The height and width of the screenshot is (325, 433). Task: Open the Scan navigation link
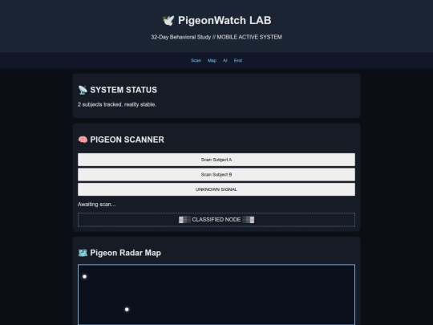pyautogui.click(x=196, y=60)
